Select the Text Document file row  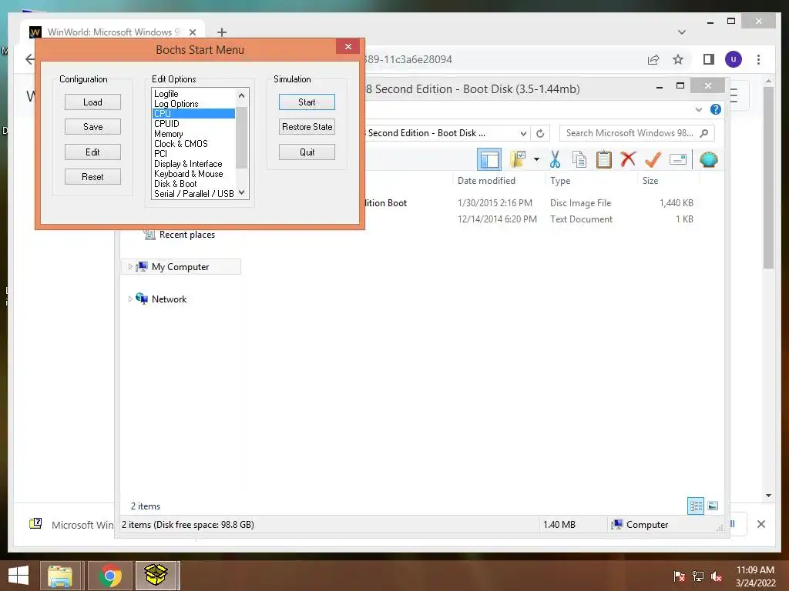tap(533, 219)
